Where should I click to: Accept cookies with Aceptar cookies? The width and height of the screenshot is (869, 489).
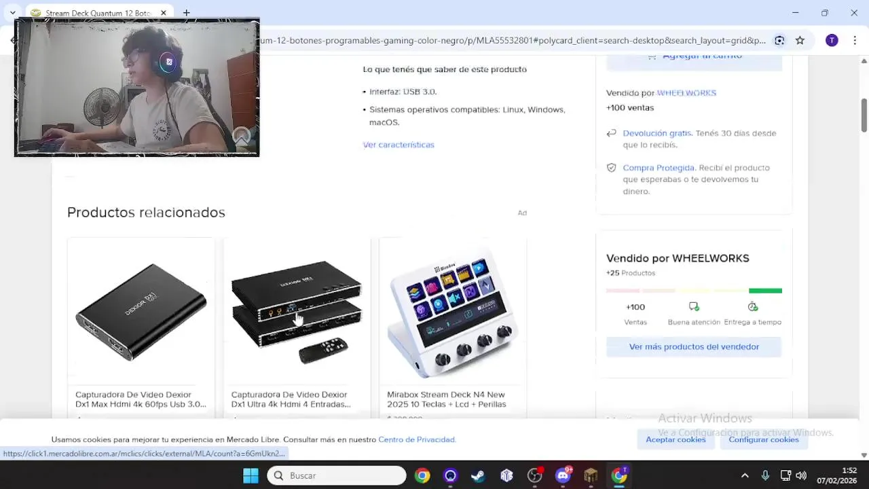tap(676, 439)
